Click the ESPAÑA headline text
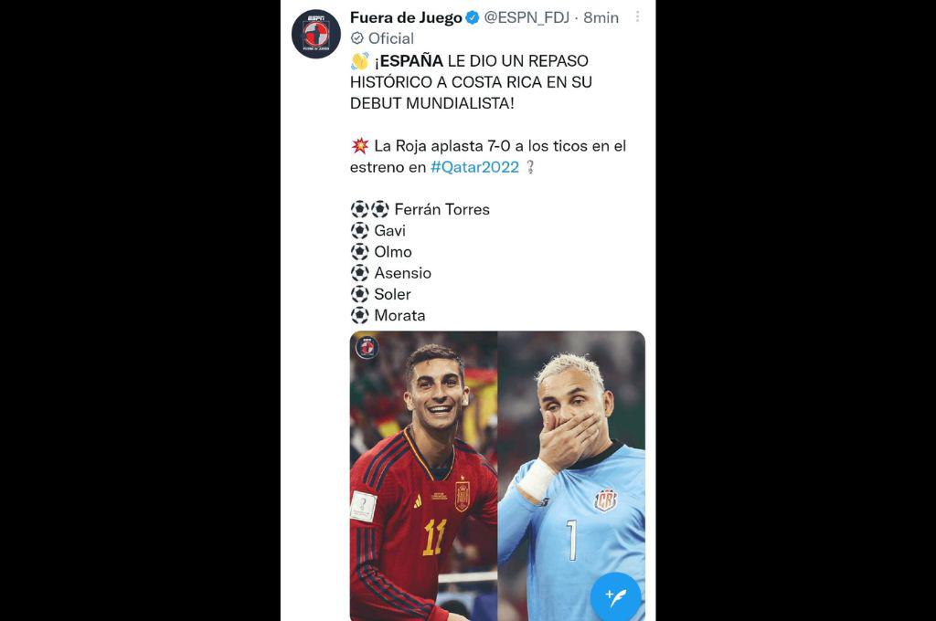The width and height of the screenshot is (936, 621). [412, 61]
